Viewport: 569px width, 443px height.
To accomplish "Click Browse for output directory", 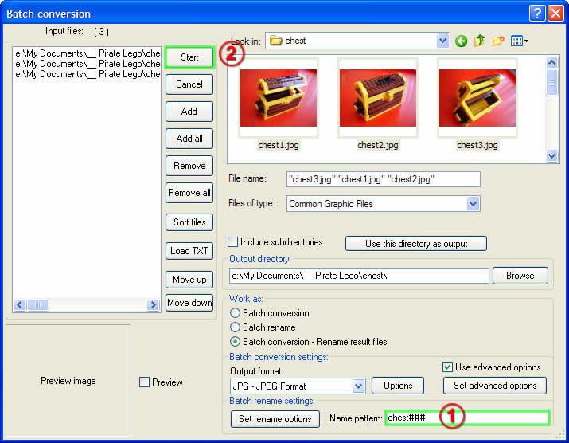I will 520,276.
